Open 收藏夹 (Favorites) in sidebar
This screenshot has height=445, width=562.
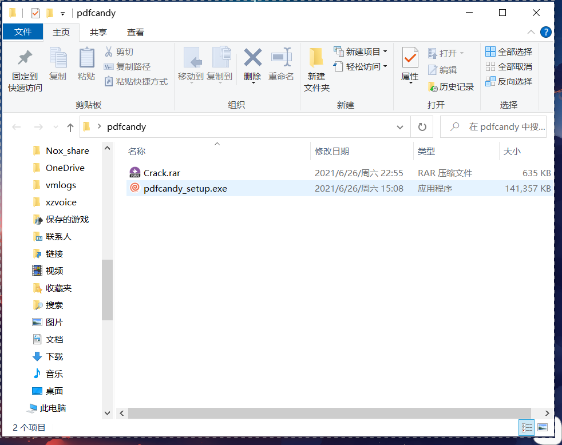tap(52, 288)
